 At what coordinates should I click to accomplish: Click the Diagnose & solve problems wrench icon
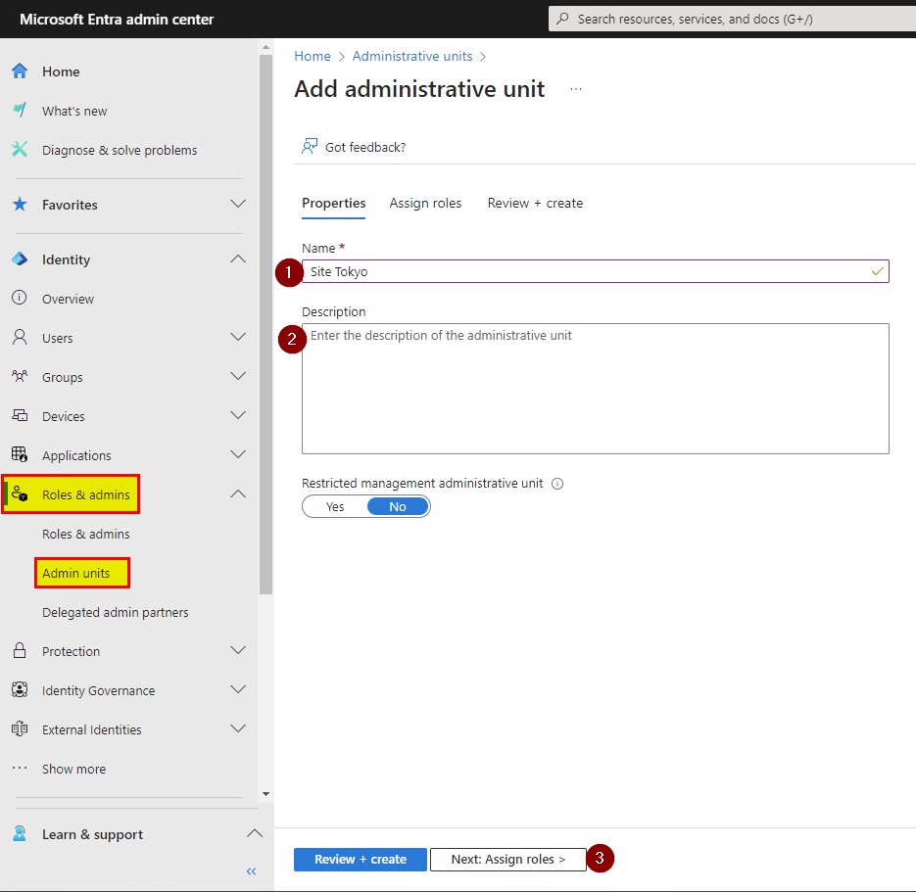pos(20,150)
